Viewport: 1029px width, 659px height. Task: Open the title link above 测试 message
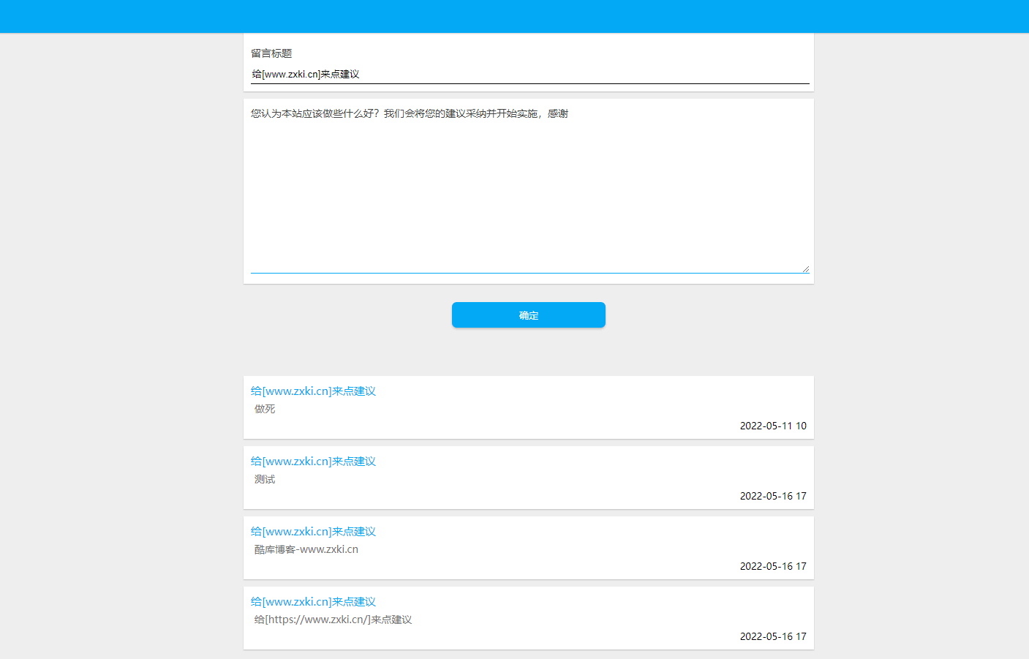pyautogui.click(x=313, y=462)
